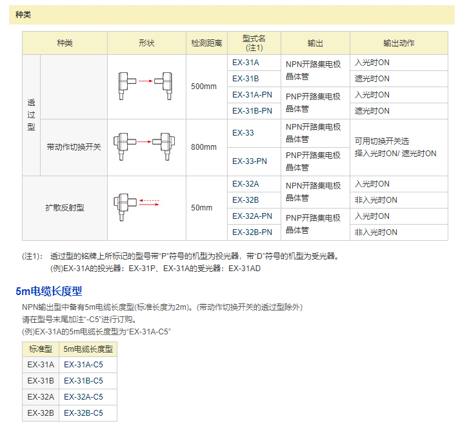Viewport: 458px width, 439px height.
Task: Click EX-32B-C5 in the cable length table
Action: click(83, 413)
